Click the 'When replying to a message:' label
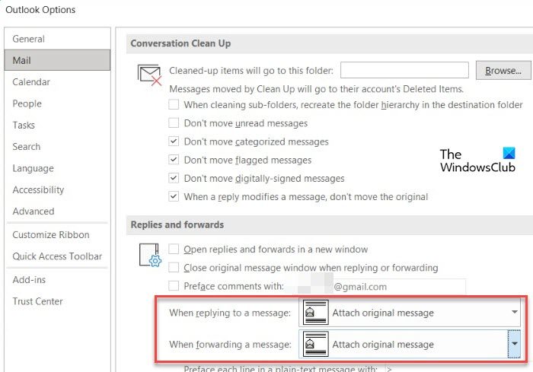This screenshot has width=533, height=372. tap(230, 313)
